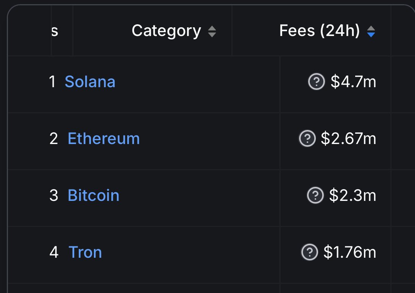Click the blue descending arrow on Fees (24h)

tap(371, 34)
